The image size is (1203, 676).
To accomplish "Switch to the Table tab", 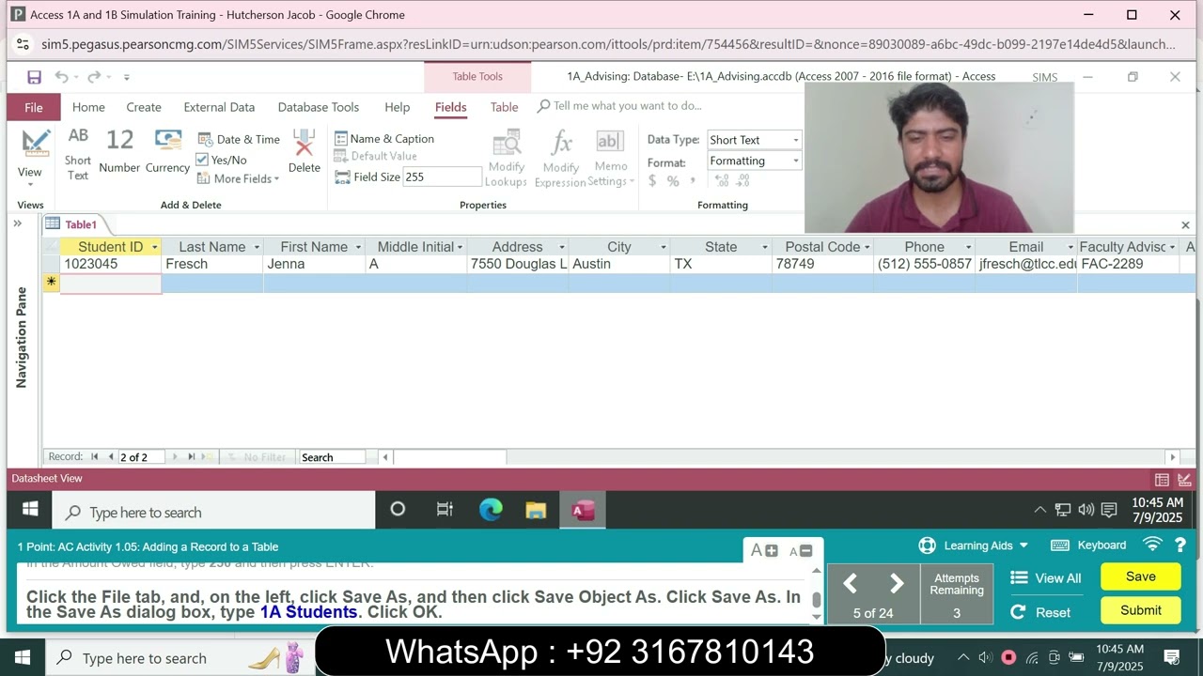I will (505, 107).
